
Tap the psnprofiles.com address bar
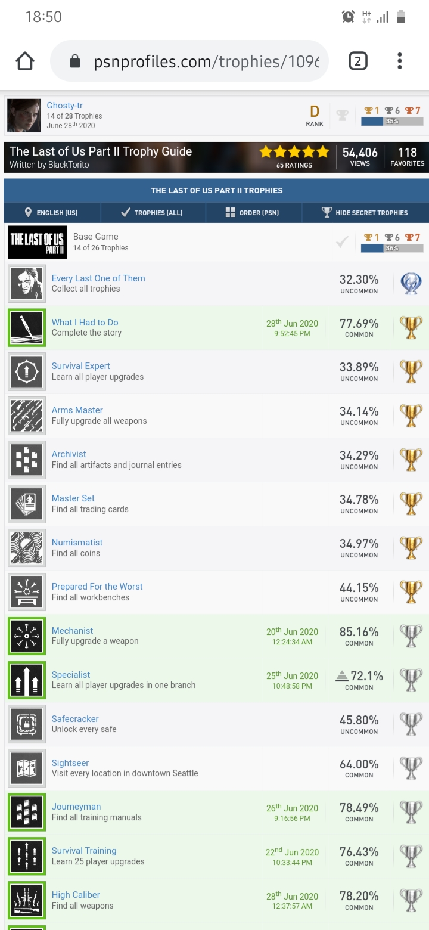pyautogui.click(x=189, y=61)
